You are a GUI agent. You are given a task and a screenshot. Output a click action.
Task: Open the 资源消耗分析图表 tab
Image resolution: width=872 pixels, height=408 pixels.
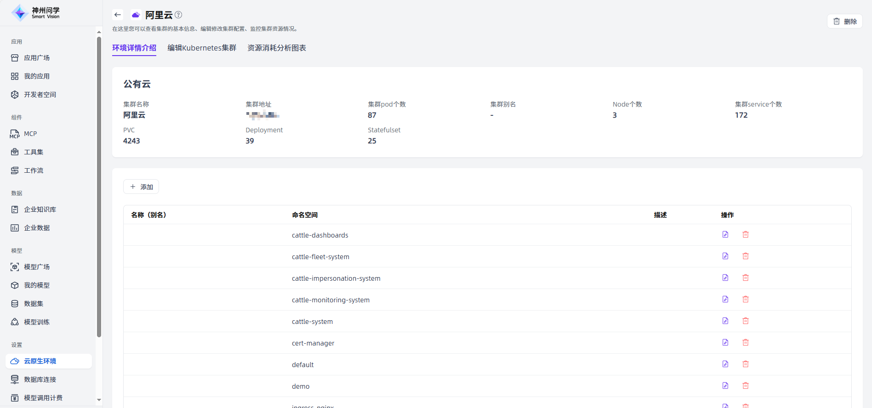pyautogui.click(x=277, y=48)
